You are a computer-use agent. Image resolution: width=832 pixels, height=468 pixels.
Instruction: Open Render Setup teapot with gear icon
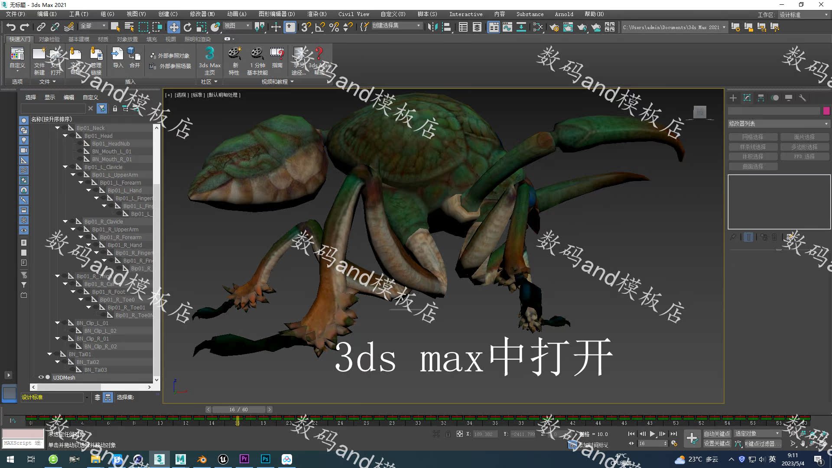coord(554,27)
